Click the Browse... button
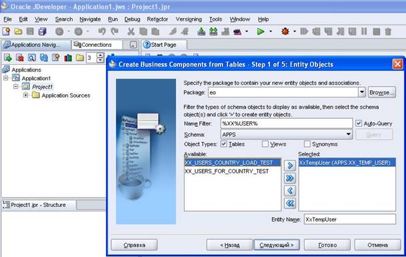Screen dimensions: 406x257 [382, 92]
